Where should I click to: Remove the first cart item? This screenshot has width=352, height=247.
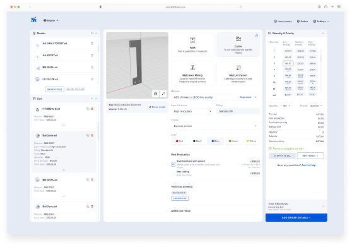click(92, 109)
